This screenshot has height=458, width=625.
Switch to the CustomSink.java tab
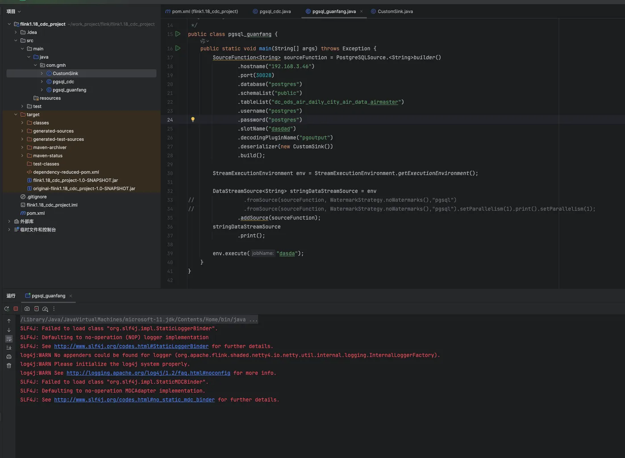[x=395, y=12]
